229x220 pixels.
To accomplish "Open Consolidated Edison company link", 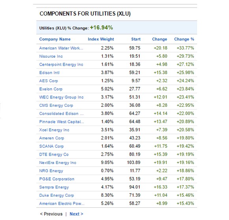I will pos(61,113).
